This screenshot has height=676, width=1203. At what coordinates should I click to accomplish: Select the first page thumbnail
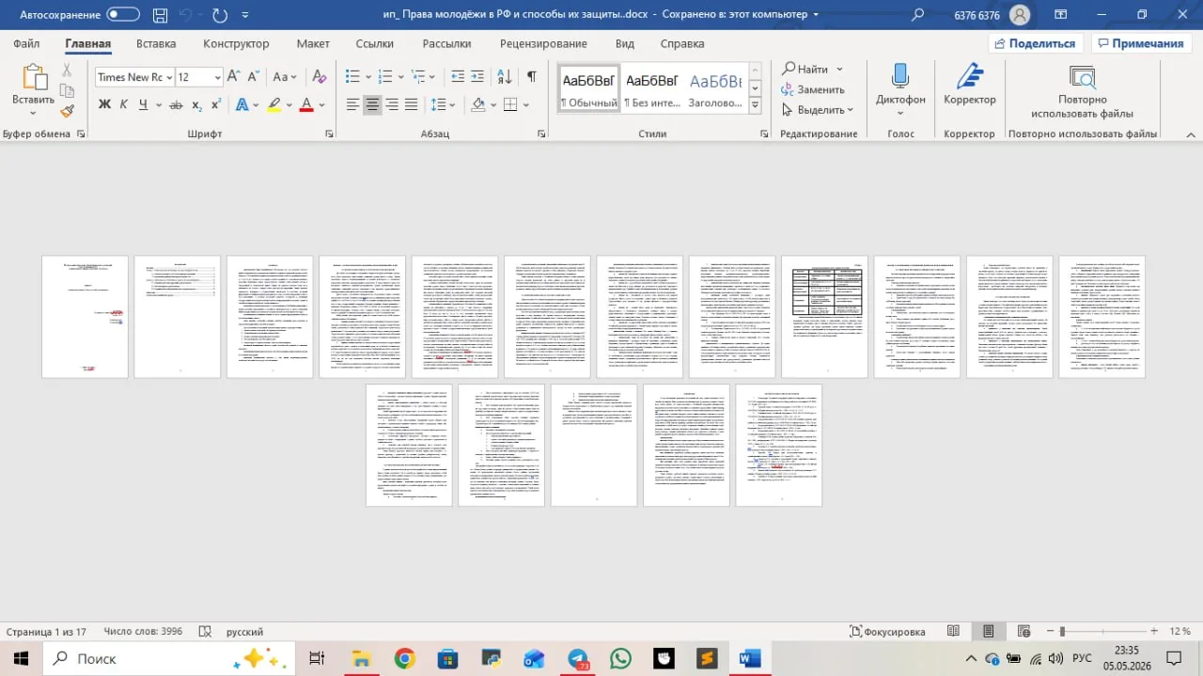85,317
